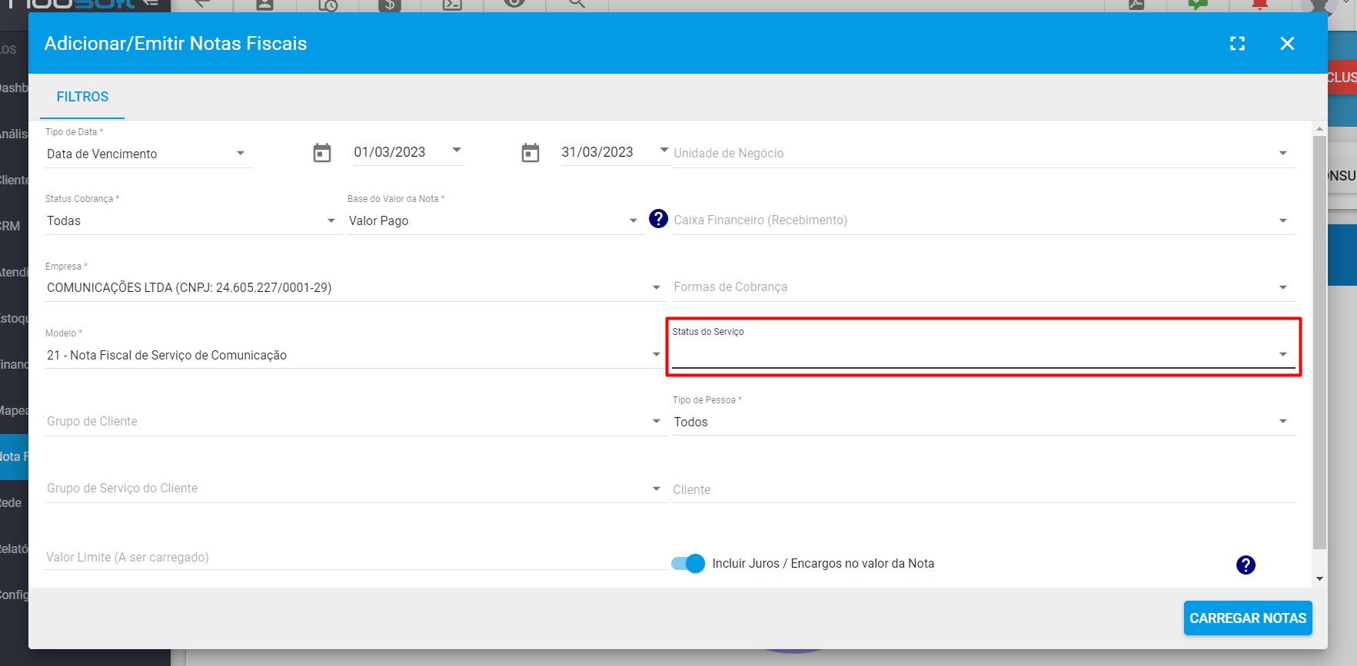Open the Tipo de Pessoa dropdown
This screenshot has height=666, width=1357.
click(983, 422)
